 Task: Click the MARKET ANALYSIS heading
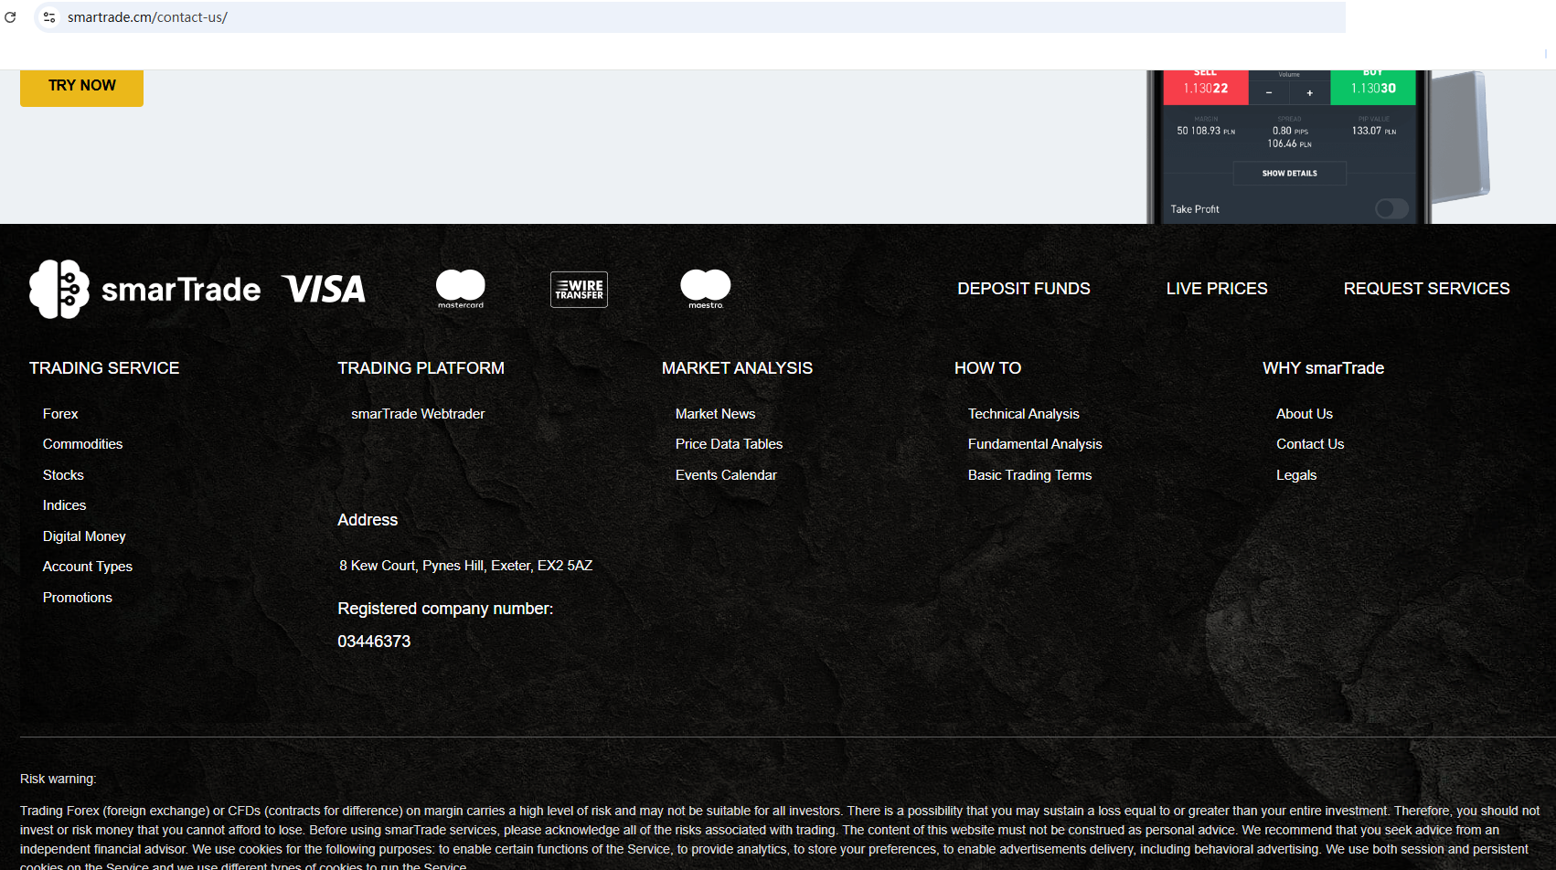click(737, 368)
